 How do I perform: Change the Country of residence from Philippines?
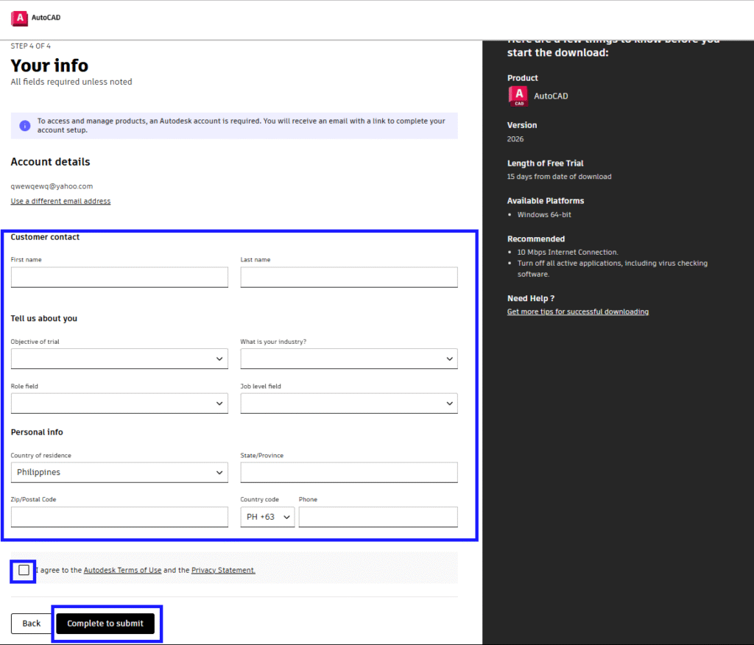point(119,473)
